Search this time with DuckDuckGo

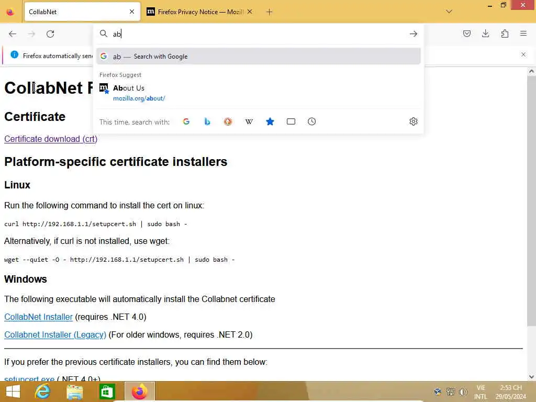[x=228, y=121]
